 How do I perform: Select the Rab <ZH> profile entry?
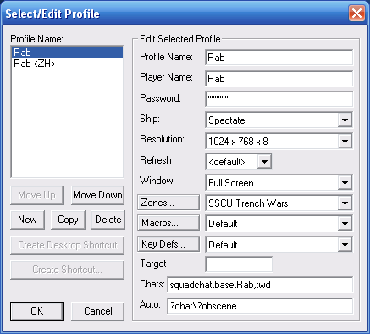[x=68, y=64]
